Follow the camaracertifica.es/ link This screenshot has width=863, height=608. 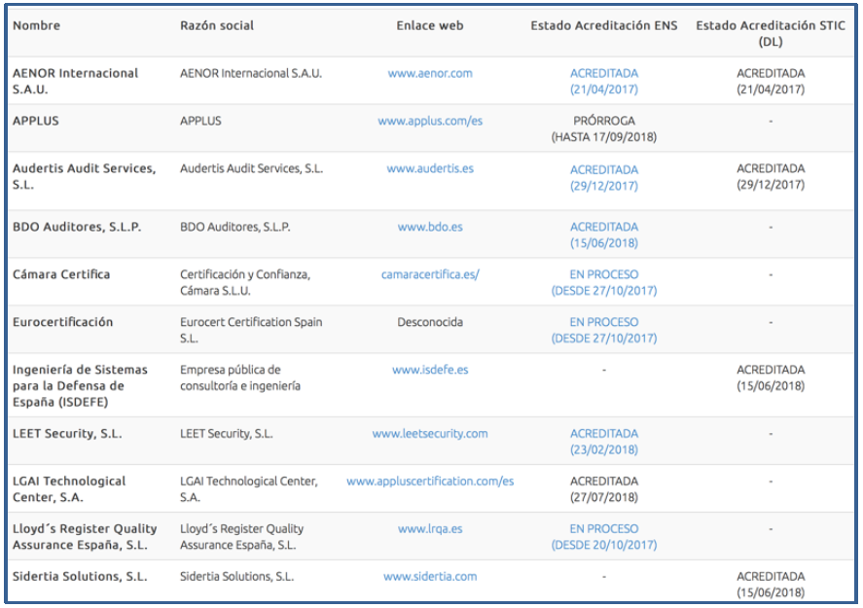(430, 274)
